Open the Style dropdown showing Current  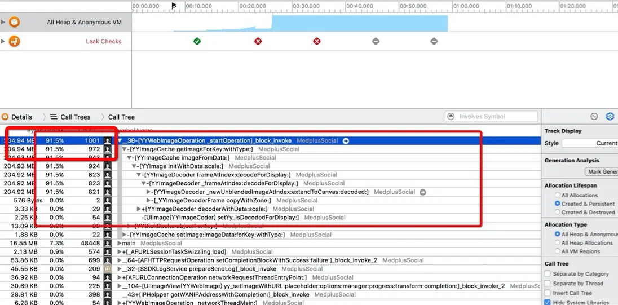(x=590, y=143)
